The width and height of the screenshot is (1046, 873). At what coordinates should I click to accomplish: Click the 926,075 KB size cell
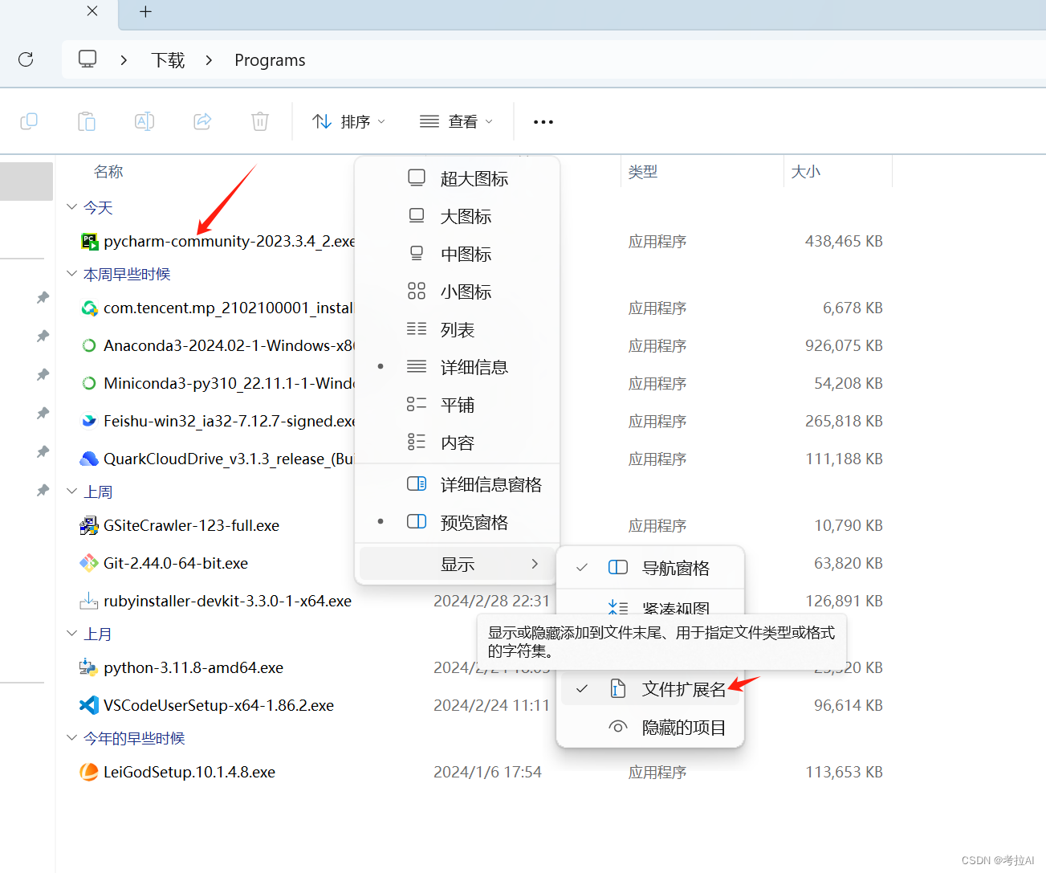tap(844, 345)
